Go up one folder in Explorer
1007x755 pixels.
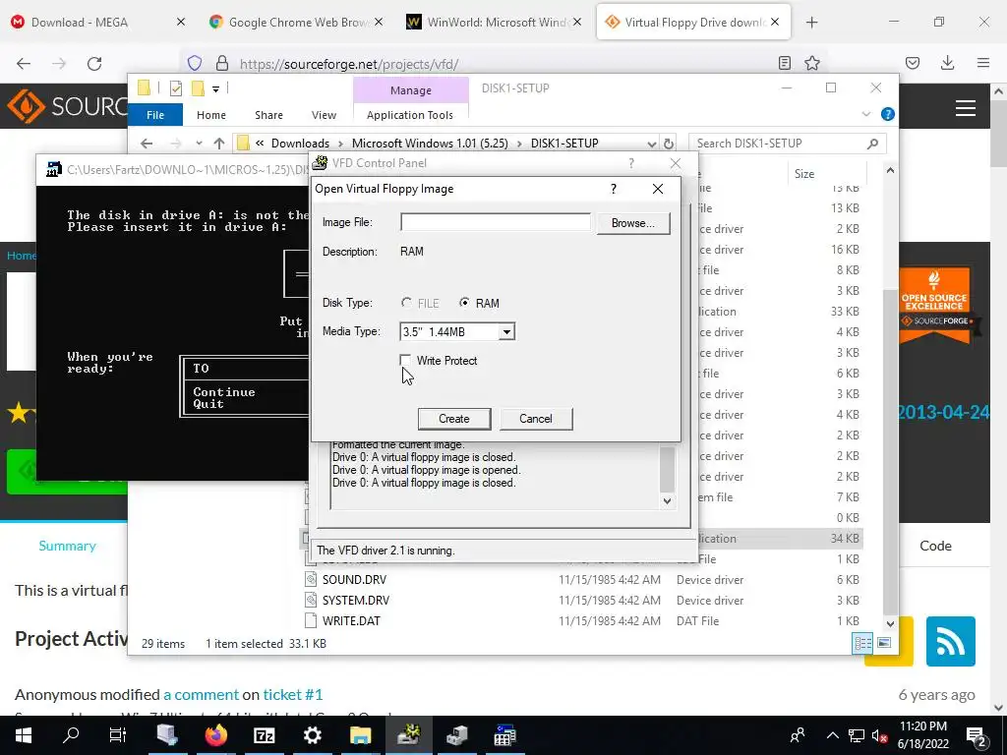(219, 144)
